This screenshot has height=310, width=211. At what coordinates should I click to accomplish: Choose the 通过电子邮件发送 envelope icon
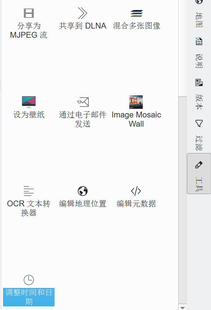click(82, 102)
